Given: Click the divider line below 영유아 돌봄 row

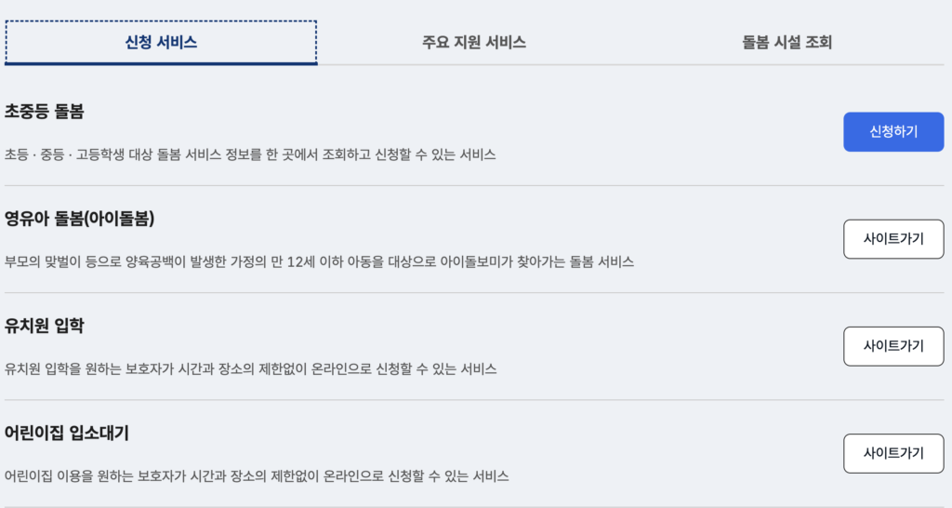Looking at the screenshot, I should [x=475, y=293].
